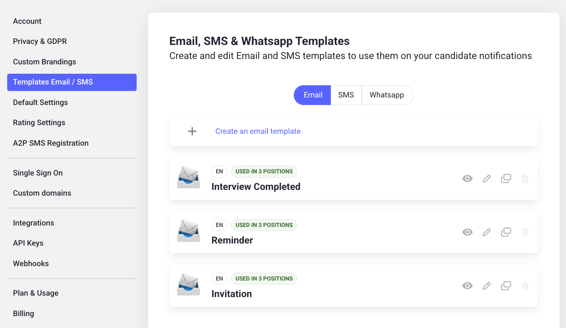Viewport: 566px width, 328px height.
Task: Click EN language badge on Invitation
Action: tap(219, 279)
